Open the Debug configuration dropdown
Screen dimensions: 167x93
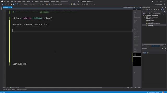coord(27,4)
